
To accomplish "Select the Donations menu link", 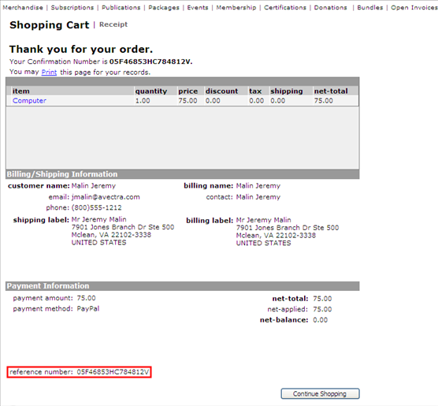I will 330,8.
